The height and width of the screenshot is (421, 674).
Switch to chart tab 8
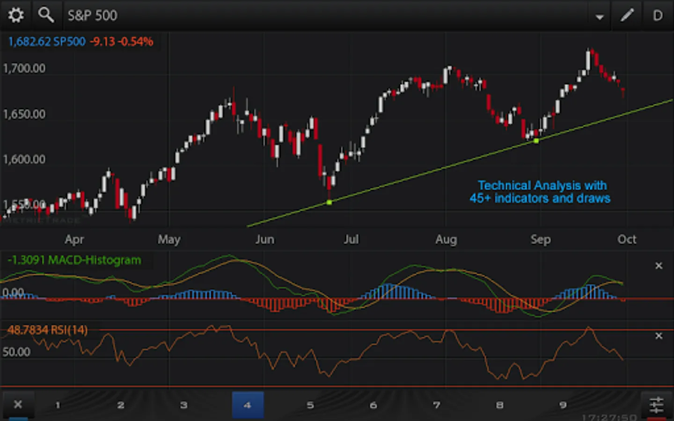coord(499,405)
